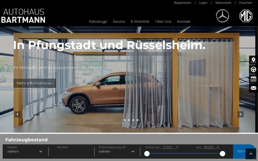Viewport: 258px width, 161px height.
Task: Open the Favoriten link
Action: coord(246,3)
